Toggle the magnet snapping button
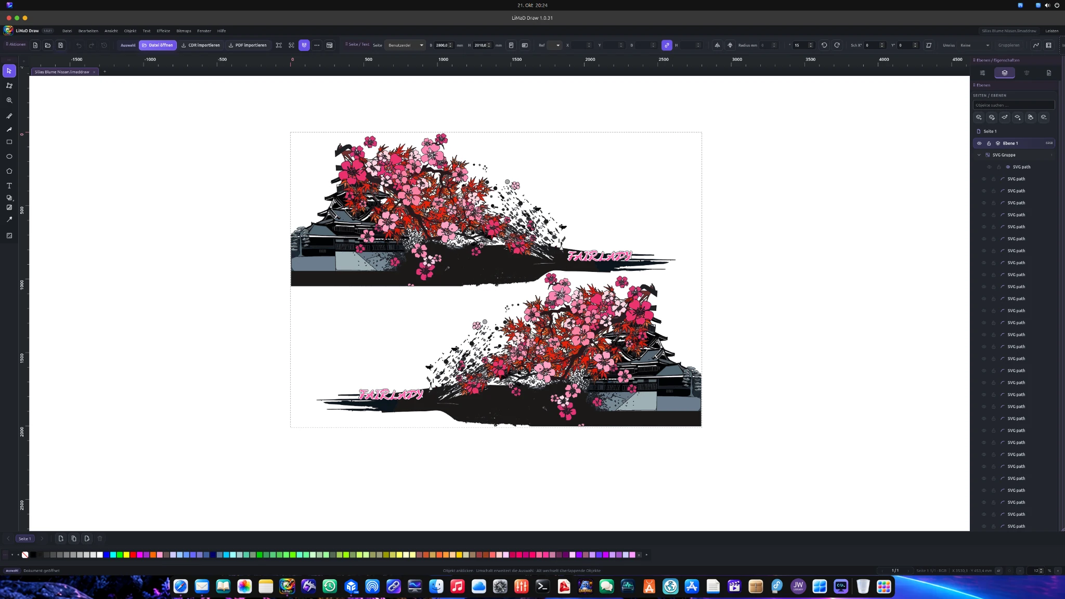 pos(304,45)
